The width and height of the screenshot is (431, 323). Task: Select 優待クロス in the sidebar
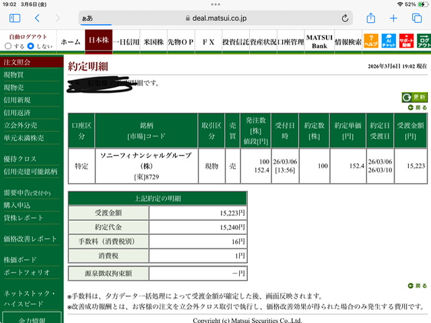click(x=20, y=159)
